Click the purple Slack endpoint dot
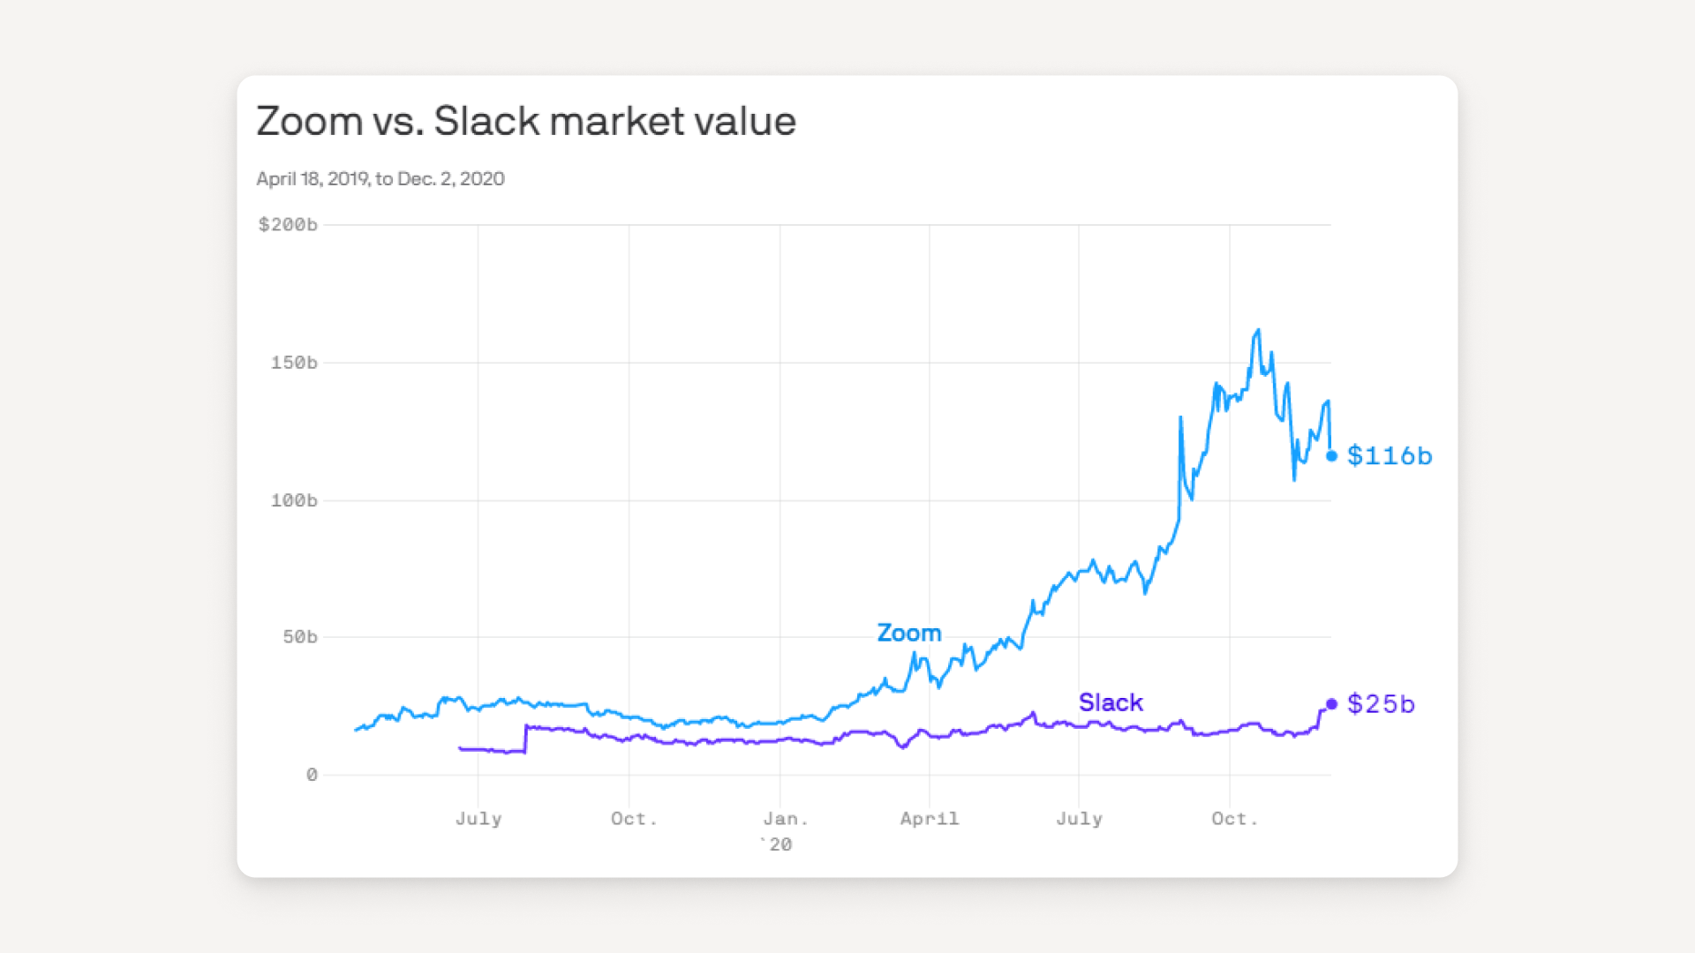Image resolution: width=1695 pixels, height=953 pixels. 1331,704
